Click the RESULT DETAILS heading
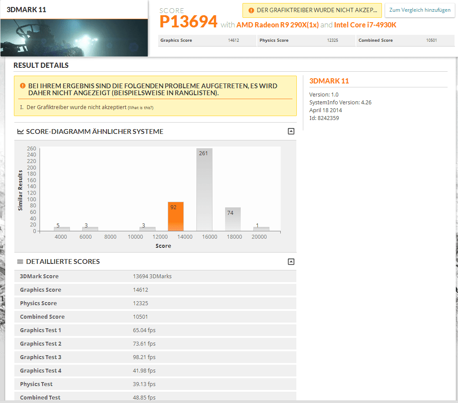The image size is (458, 403). 41,65
